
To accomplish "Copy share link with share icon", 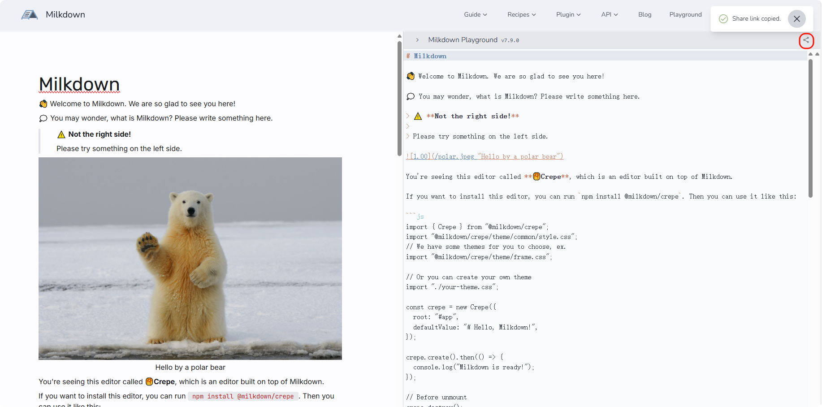I will (x=806, y=40).
